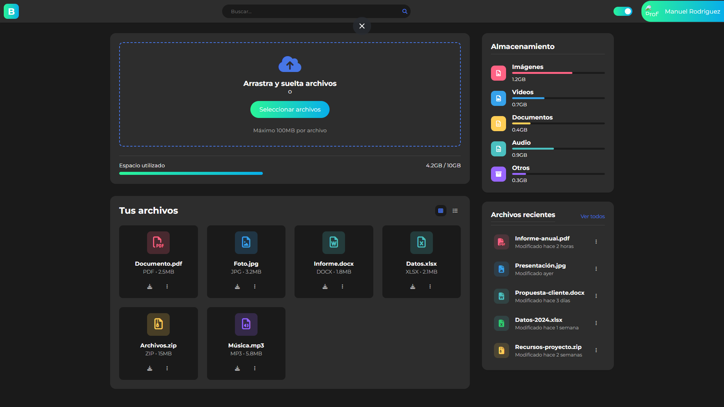Download Foto.jpg from its card

pyautogui.click(x=237, y=286)
